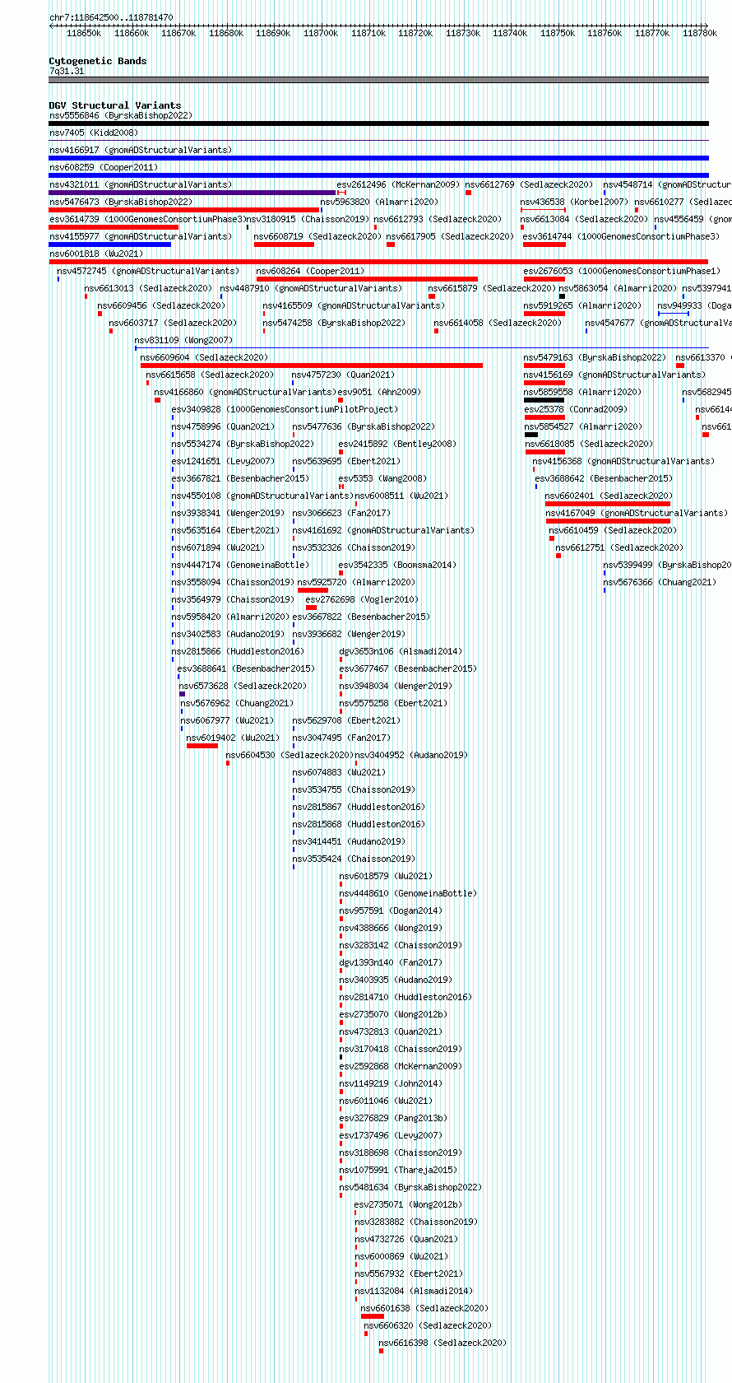Click the nsv949933 feature line
The height and width of the screenshot is (1383, 732).
coord(673,314)
